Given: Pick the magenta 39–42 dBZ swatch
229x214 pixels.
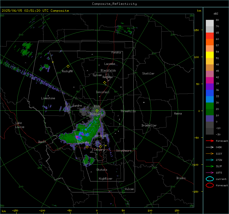Looking at the screenshot, I should coord(210,80).
